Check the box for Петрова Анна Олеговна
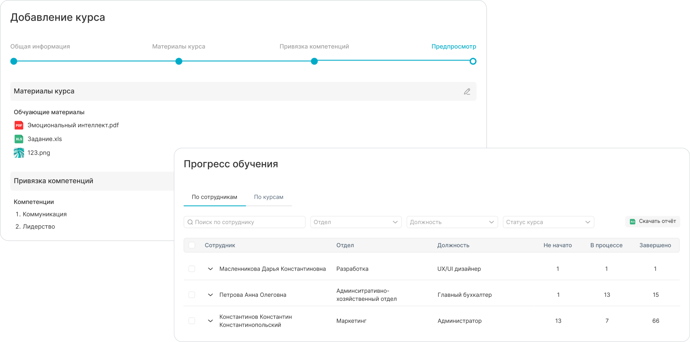Screen dimensions: 690x342 click(192, 295)
